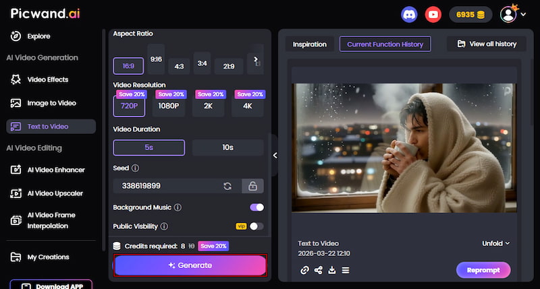Select 4K video resolution
This screenshot has height=289, width=540.
(247, 106)
